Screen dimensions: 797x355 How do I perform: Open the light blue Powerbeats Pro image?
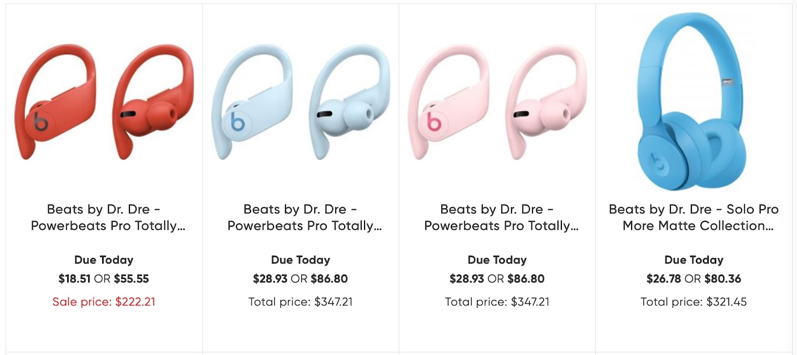tap(301, 102)
